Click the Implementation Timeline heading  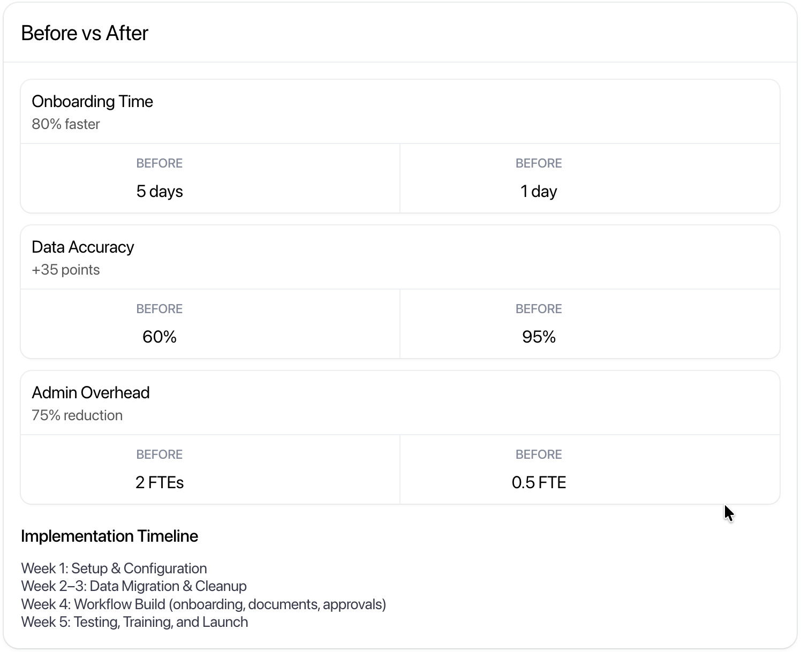coord(109,536)
